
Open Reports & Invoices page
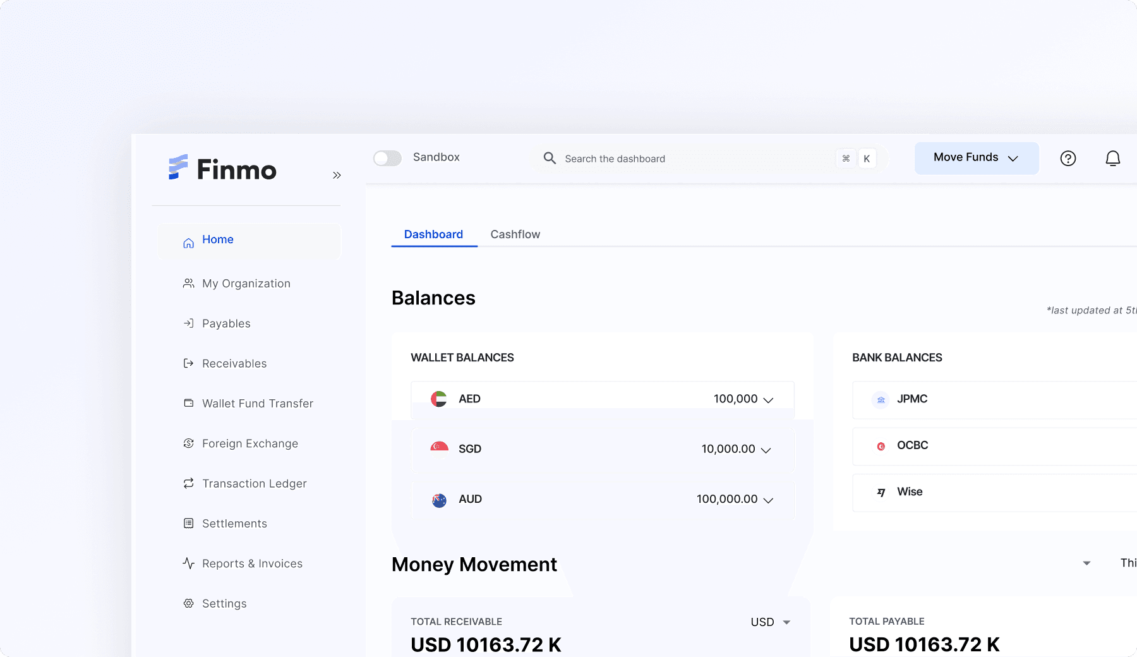click(252, 564)
